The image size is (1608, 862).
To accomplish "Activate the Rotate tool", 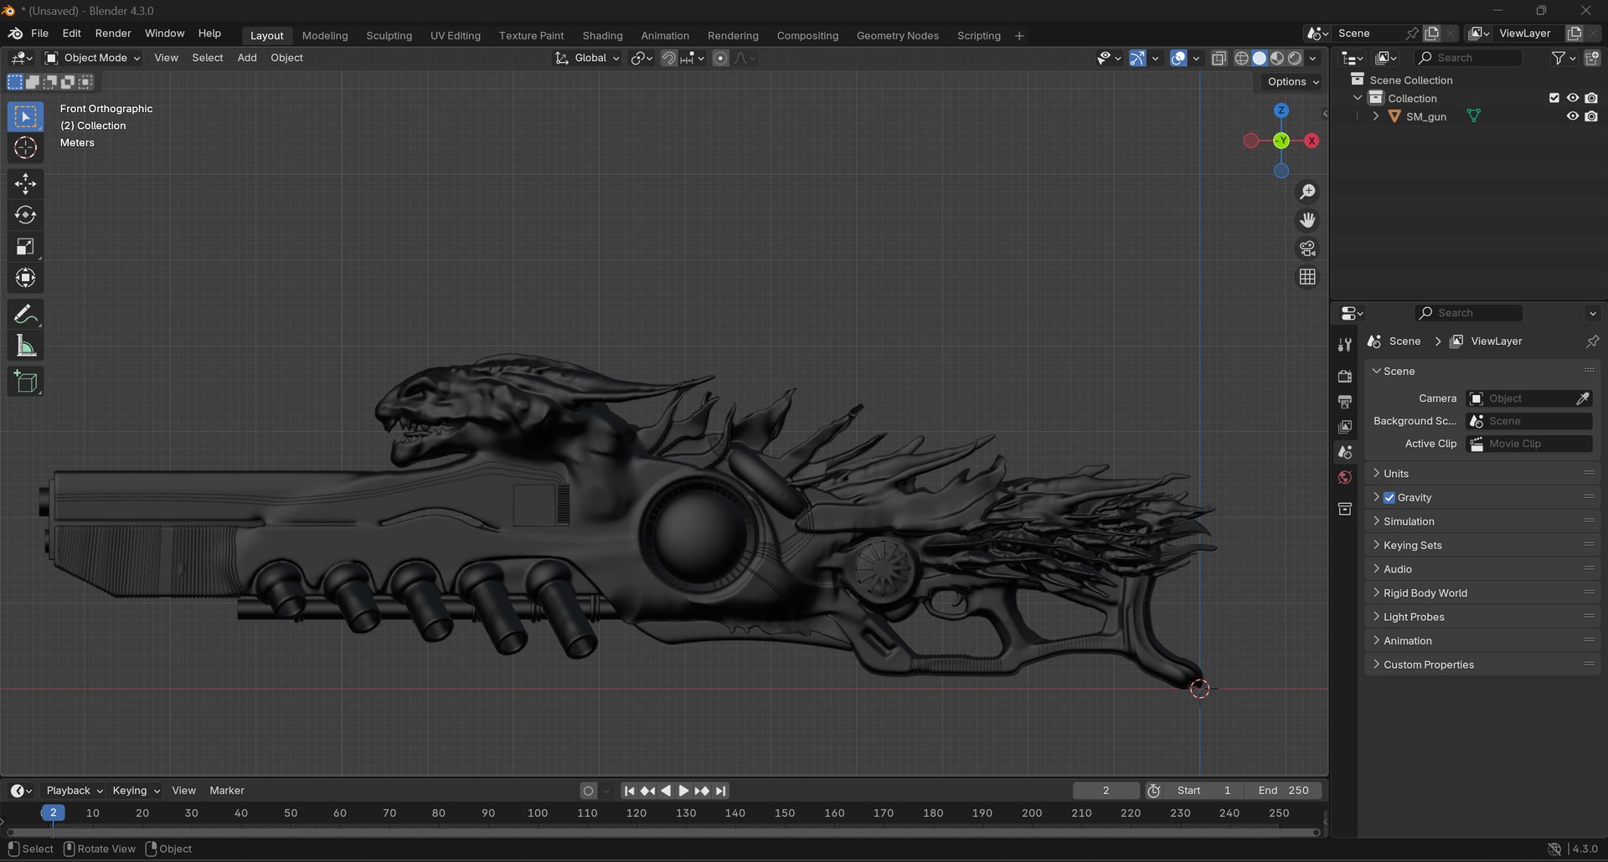I will point(25,215).
